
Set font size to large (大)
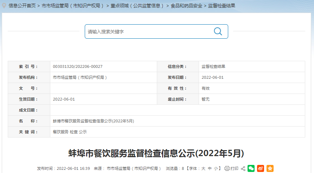tap(203, 168)
